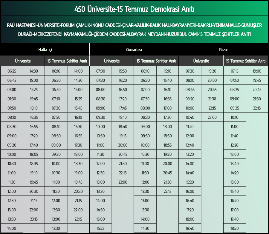
Task: Pick the 07:10 time cell
Action: pyautogui.click(x=56, y=99)
